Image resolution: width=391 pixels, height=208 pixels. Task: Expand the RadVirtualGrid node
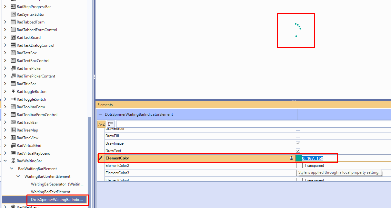[5, 146]
